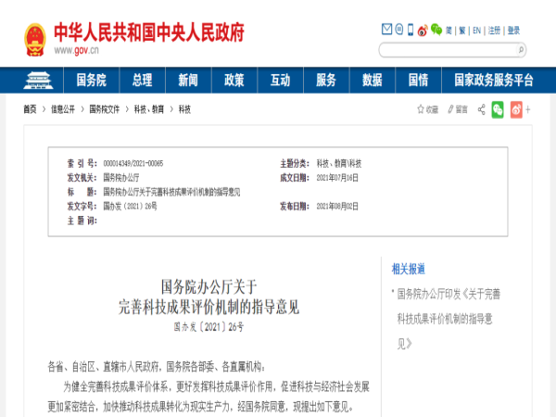The image size is (556, 417).
Task: Expand more share options plus sign
Action: pyautogui.click(x=529, y=109)
